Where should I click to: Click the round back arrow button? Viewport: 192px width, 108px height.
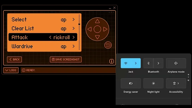click(x=108, y=45)
